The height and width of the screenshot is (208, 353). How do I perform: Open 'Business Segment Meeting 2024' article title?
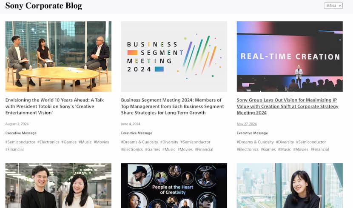[172, 106]
